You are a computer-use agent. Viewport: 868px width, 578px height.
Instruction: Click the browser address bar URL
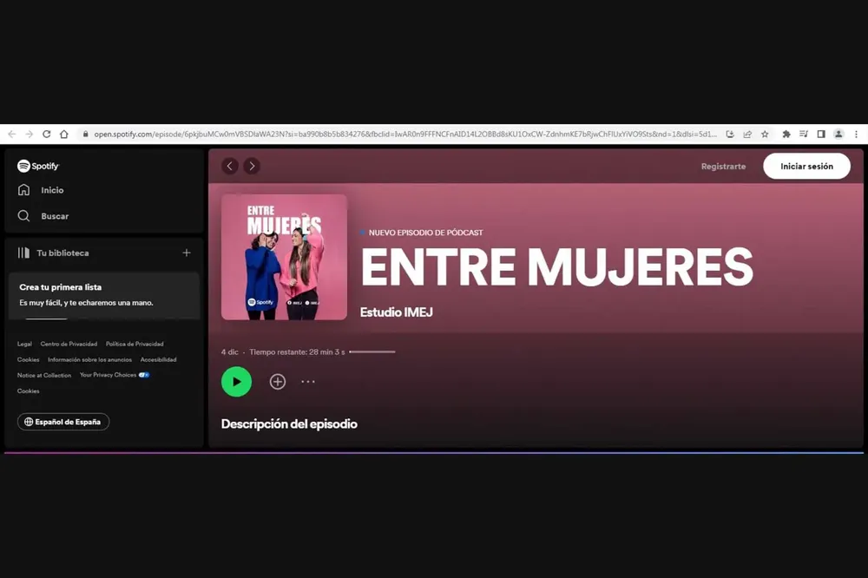(399, 135)
